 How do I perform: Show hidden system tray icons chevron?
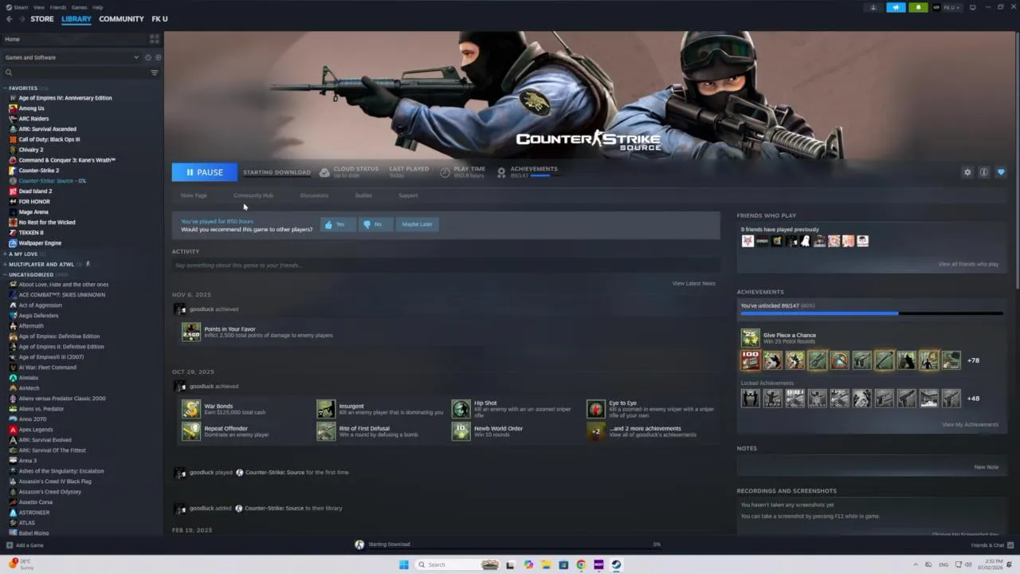pos(915,564)
